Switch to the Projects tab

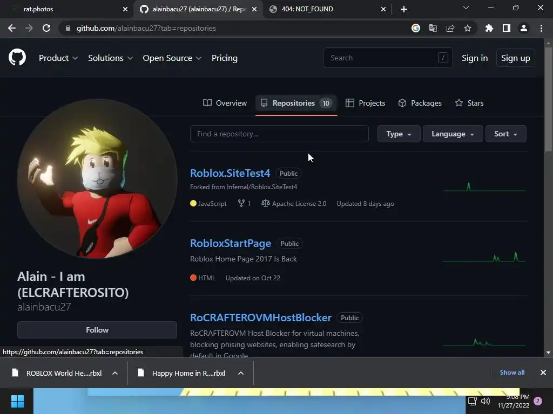(365, 103)
